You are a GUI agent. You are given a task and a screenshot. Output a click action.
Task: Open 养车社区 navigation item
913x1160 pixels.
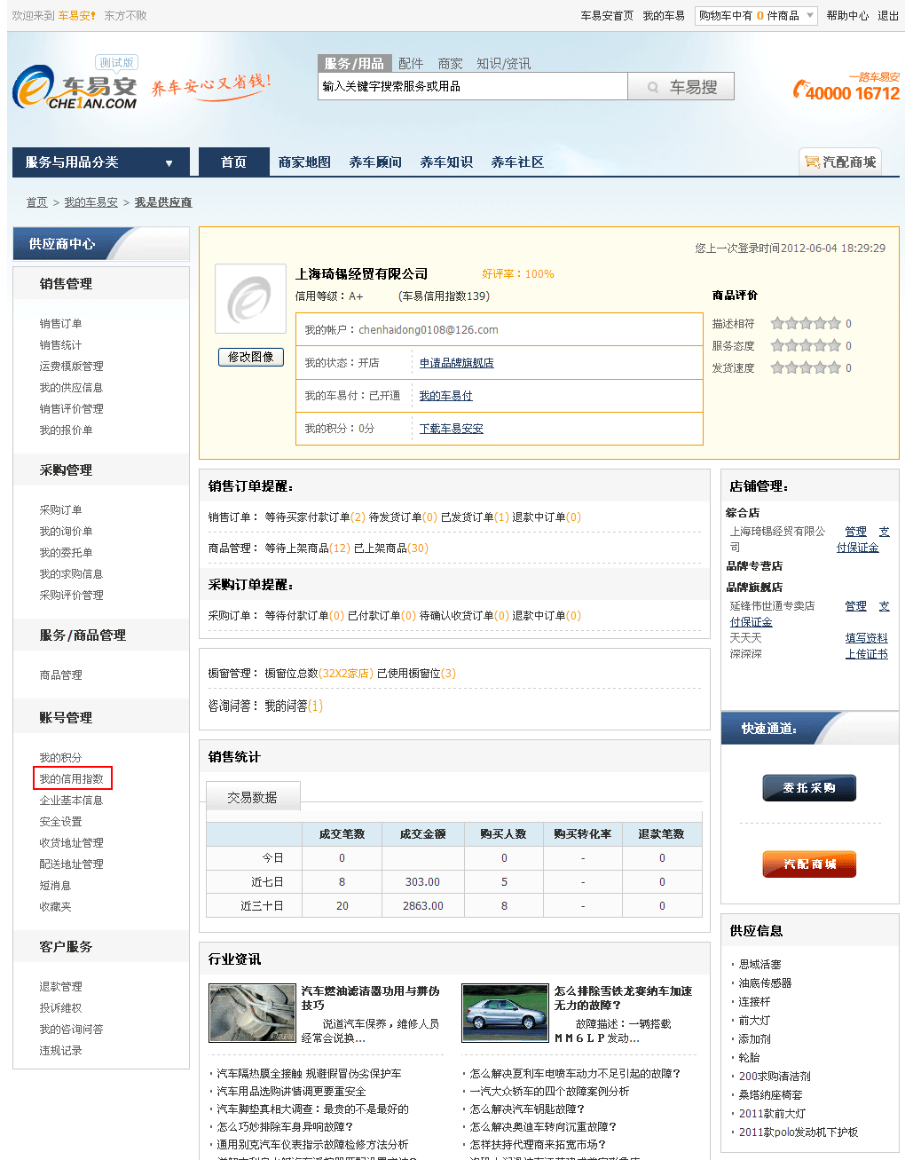[x=517, y=162]
